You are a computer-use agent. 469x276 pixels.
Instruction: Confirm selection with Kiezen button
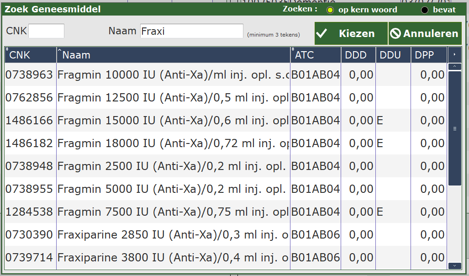(351, 33)
